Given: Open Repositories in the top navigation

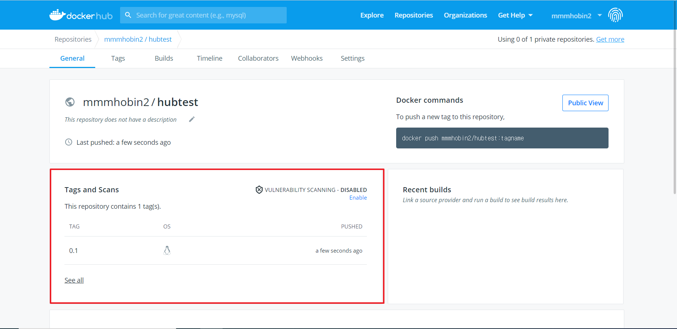Looking at the screenshot, I should tap(414, 15).
